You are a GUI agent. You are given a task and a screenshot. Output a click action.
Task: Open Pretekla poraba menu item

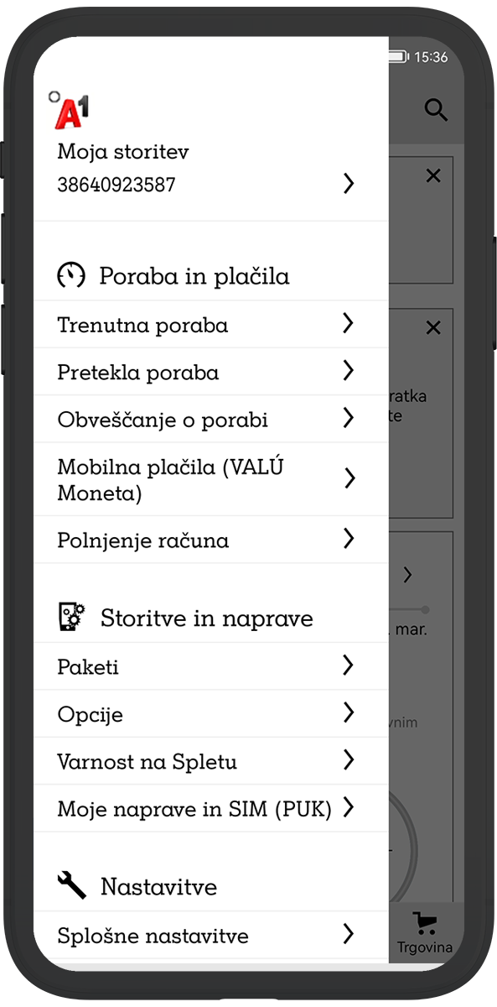point(211,372)
